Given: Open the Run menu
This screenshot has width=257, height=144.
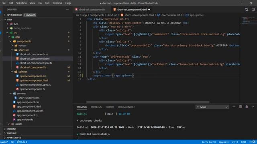Looking at the screenshot, I should pos(47,3).
